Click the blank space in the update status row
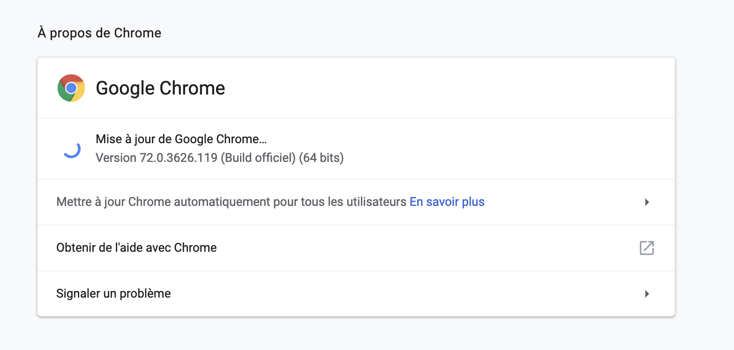Image resolution: width=734 pixels, height=350 pixels. tap(506, 149)
